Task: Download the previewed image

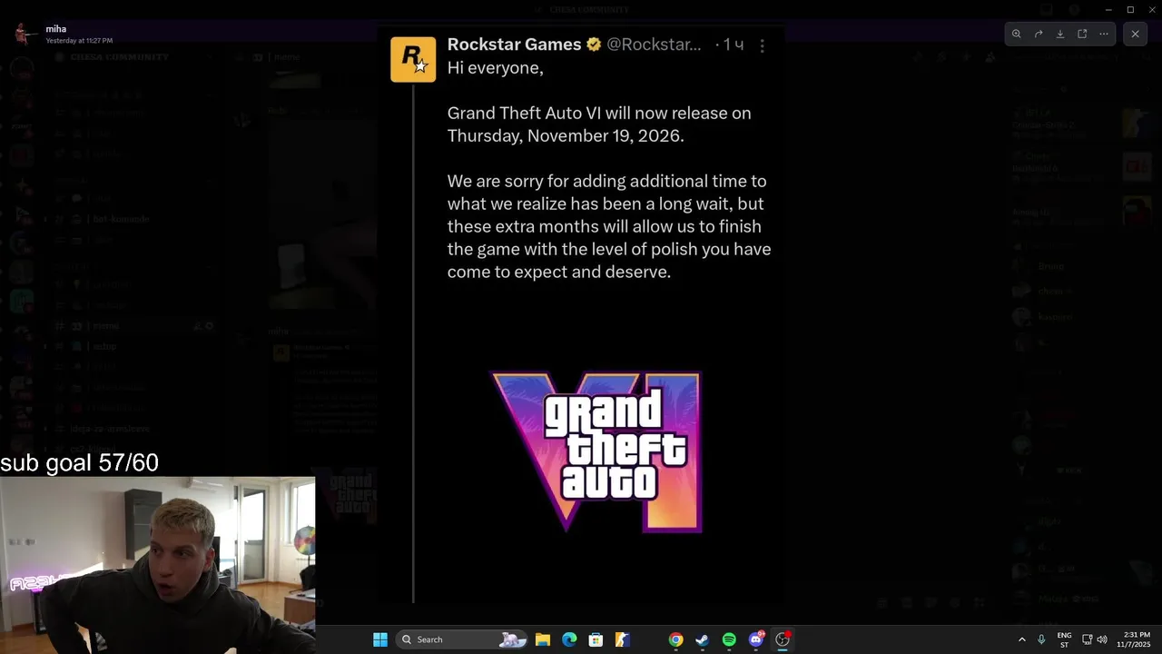Action: [x=1060, y=34]
